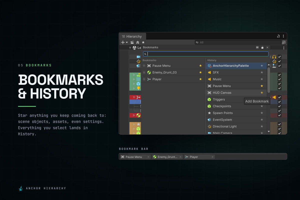Click the clapperboard icon in Hierarchy toolbar

tap(132, 42)
